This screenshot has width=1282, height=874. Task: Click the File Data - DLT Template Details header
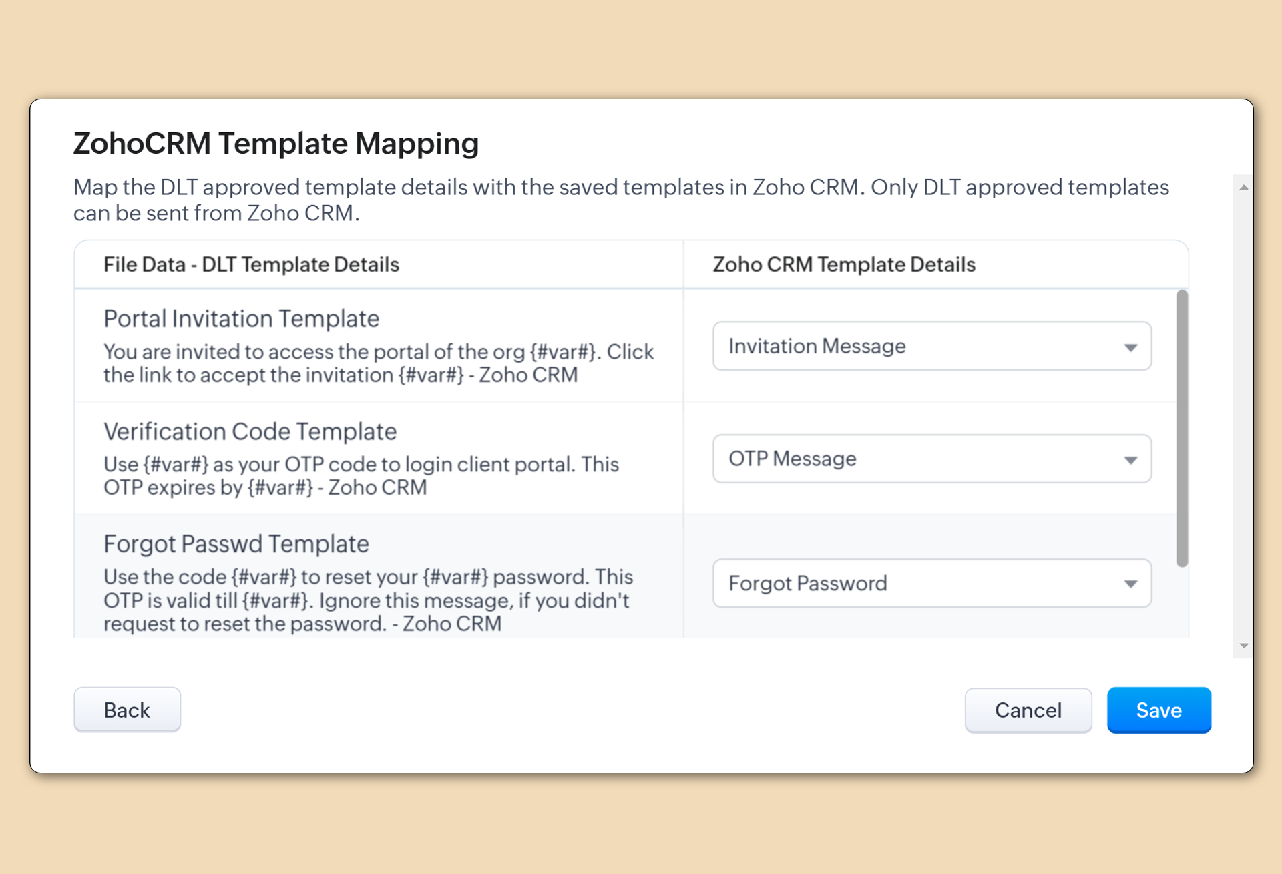(x=251, y=265)
